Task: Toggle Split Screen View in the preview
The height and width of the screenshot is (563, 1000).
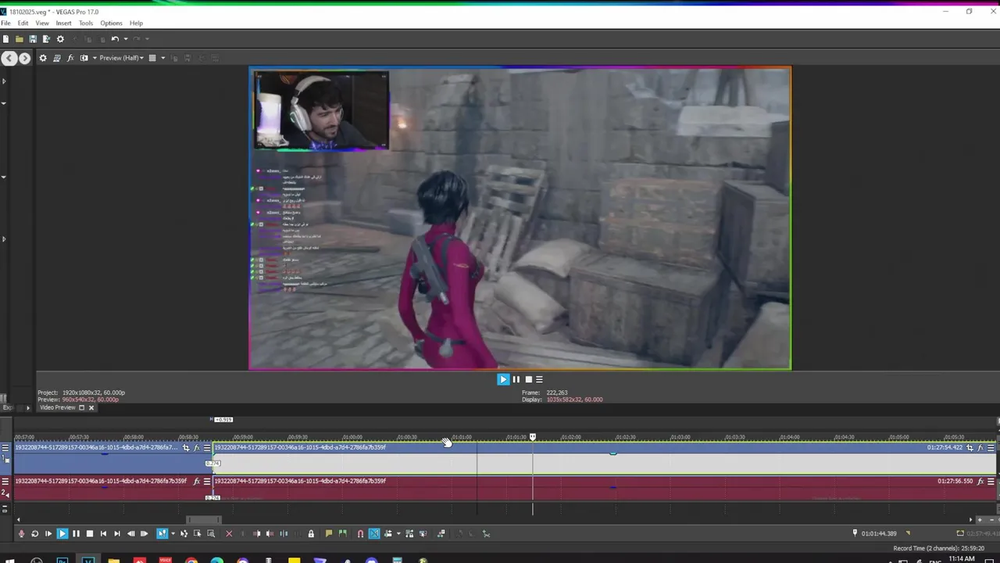Action: tap(84, 58)
